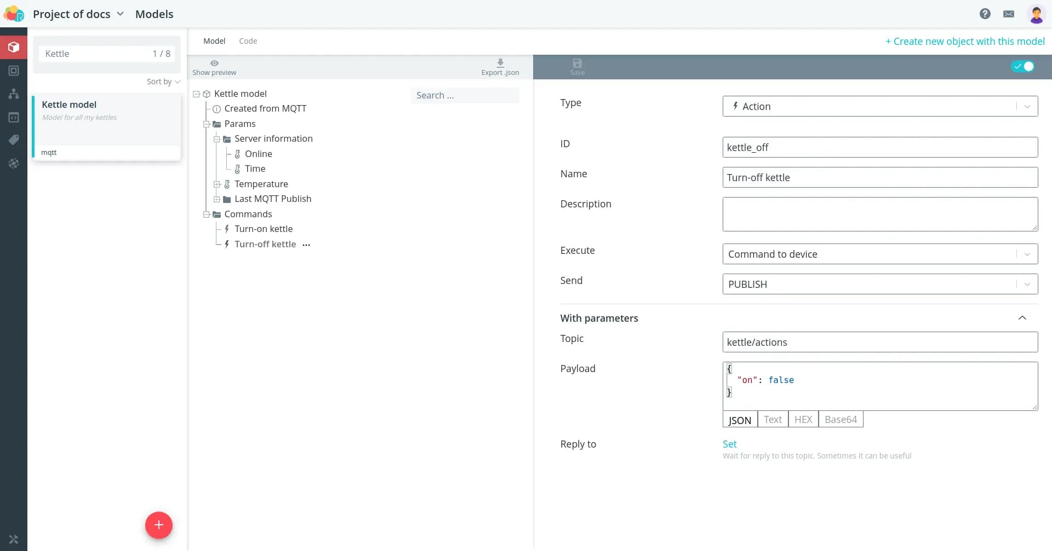Open the Type dropdown showing Action
Screen dimensions: 1052x551
click(x=879, y=106)
